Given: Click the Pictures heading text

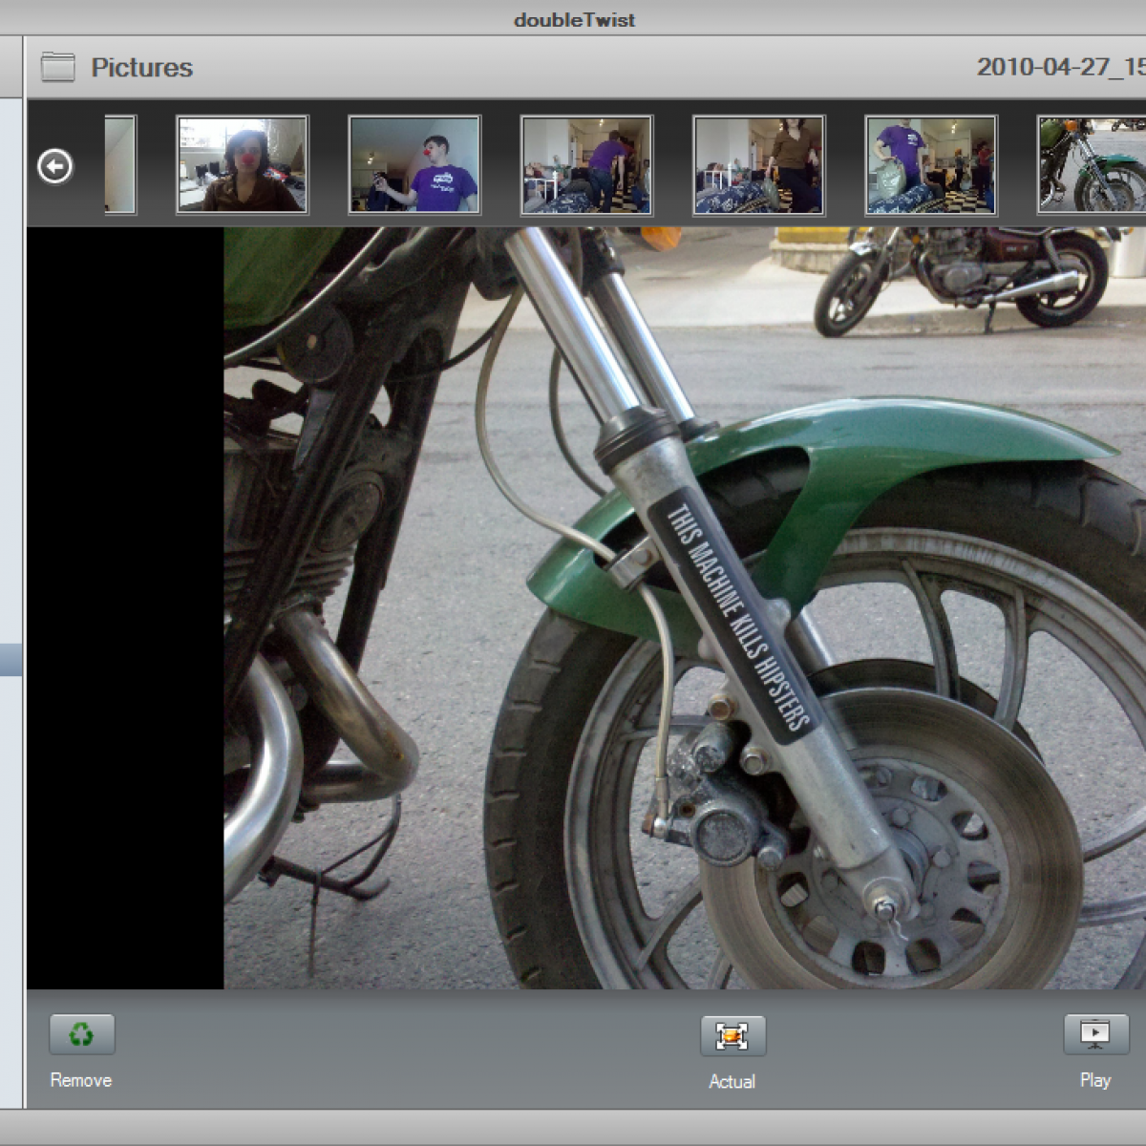Looking at the screenshot, I should pyautogui.click(x=141, y=68).
